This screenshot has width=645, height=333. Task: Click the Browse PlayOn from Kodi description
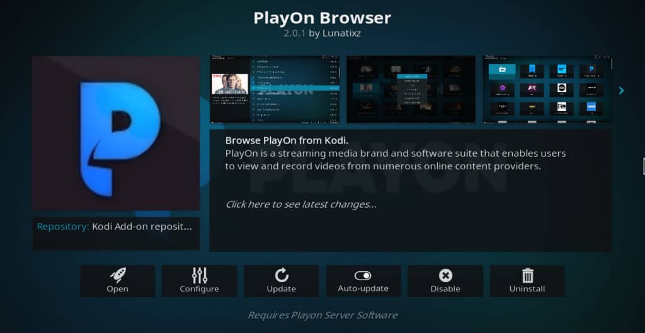coord(287,140)
